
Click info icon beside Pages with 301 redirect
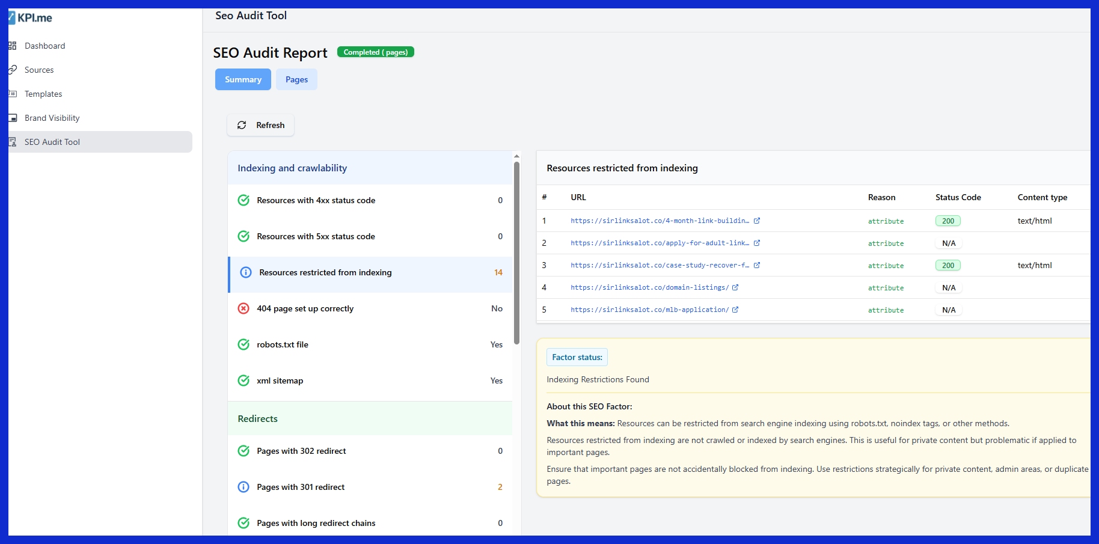[243, 487]
